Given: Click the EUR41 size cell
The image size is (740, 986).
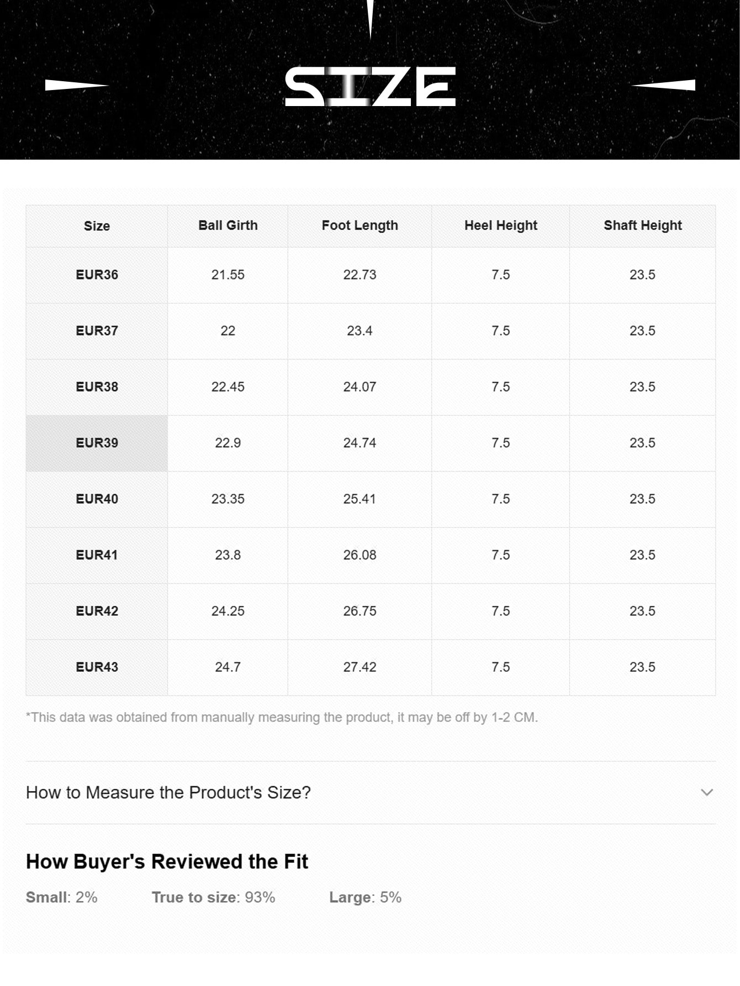Looking at the screenshot, I should click(97, 555).
